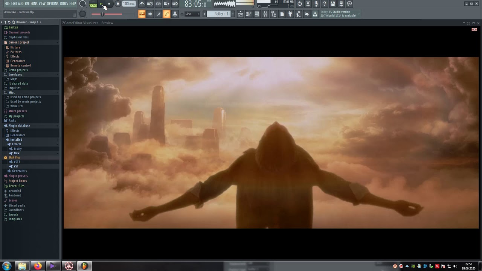Open the plugin picker plug icon
The image size is (482, 271).
pos(290,14)
